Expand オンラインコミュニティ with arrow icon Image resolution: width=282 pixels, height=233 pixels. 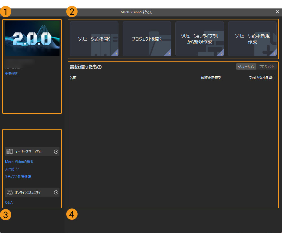tap(56, 193)
